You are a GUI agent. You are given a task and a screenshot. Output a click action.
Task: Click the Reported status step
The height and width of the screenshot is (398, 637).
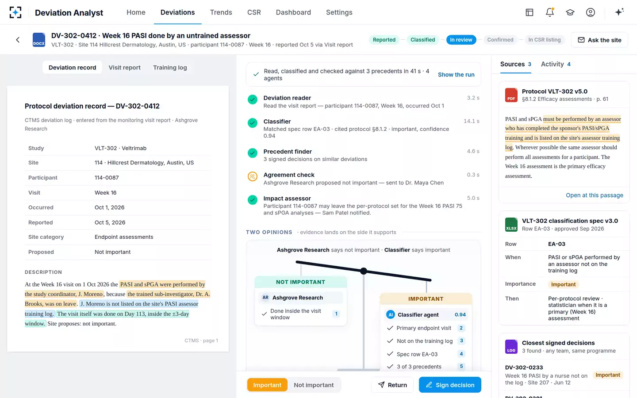384,40
